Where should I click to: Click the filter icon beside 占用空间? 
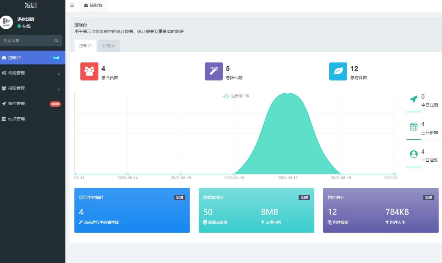point(262,222)
